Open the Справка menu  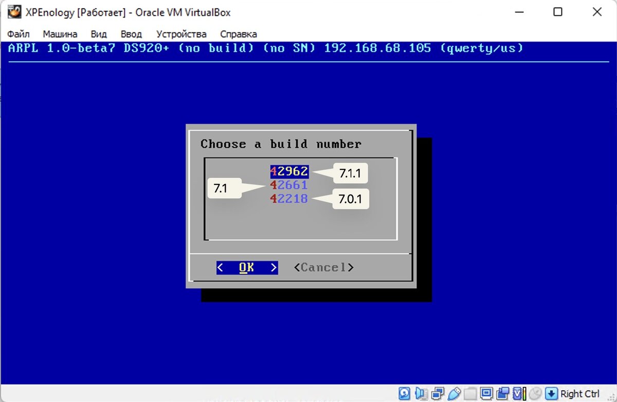[x=239, y=34]
